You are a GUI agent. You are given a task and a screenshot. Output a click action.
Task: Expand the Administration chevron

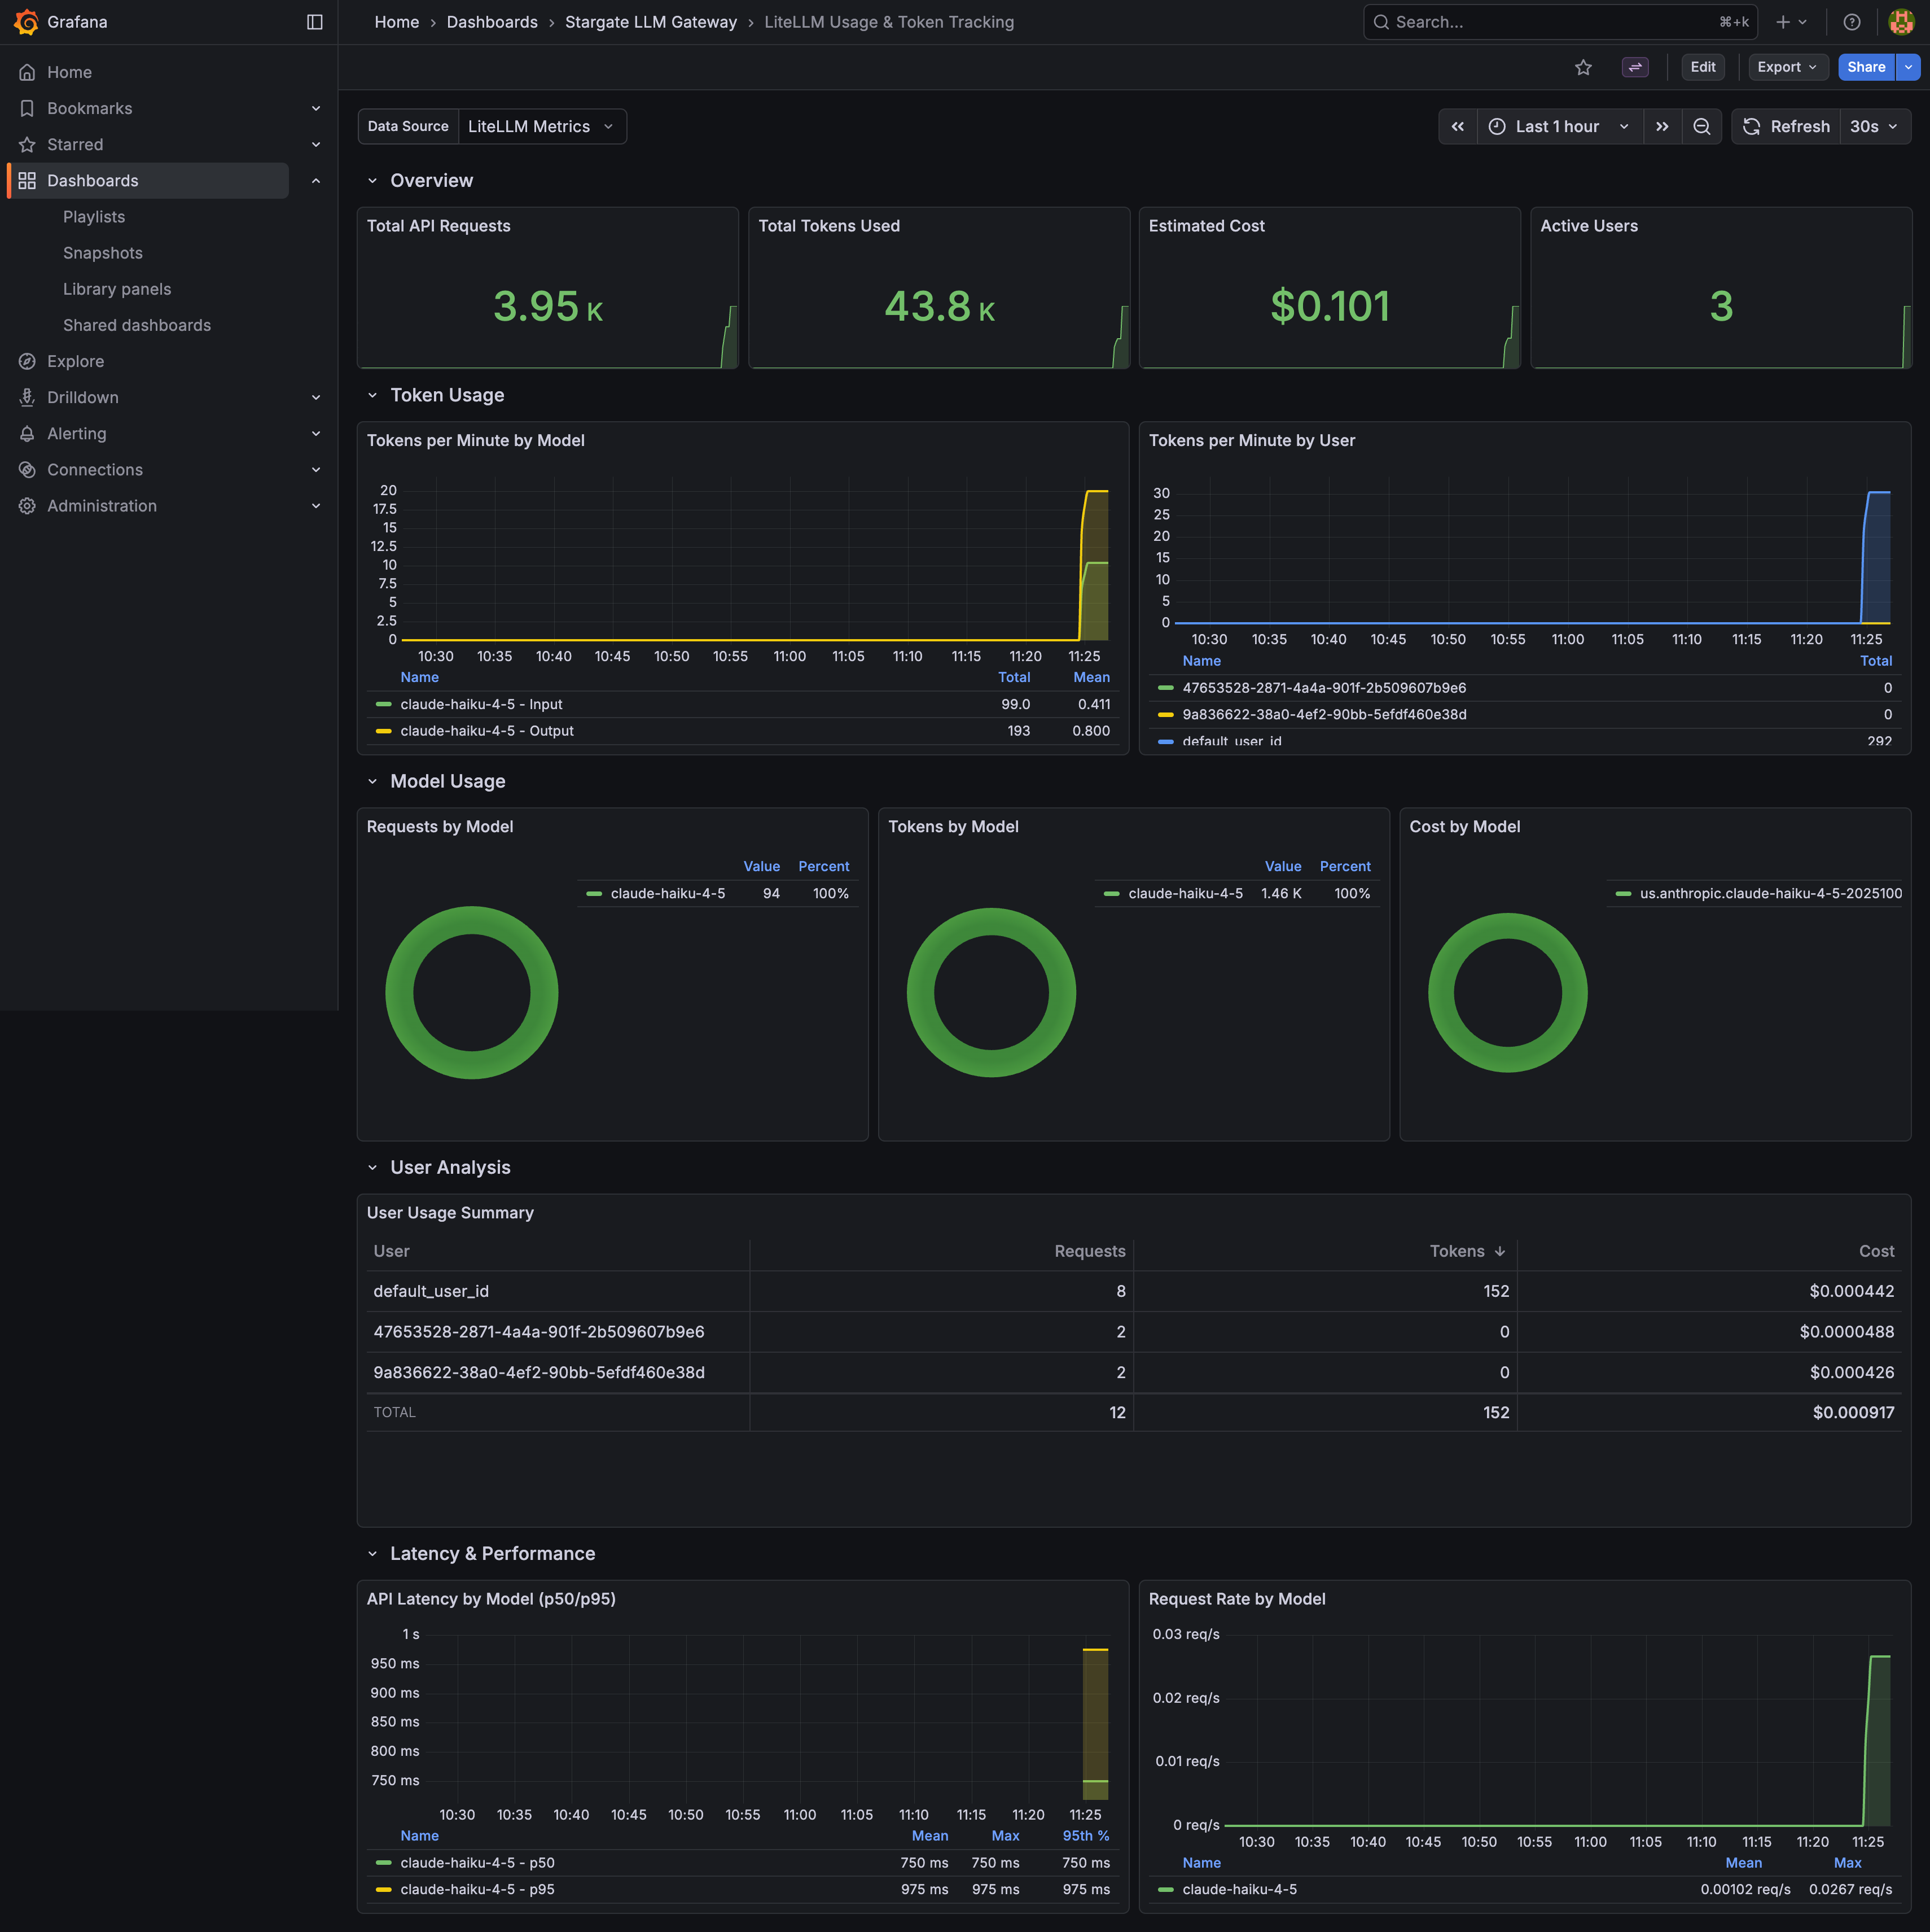316,506
